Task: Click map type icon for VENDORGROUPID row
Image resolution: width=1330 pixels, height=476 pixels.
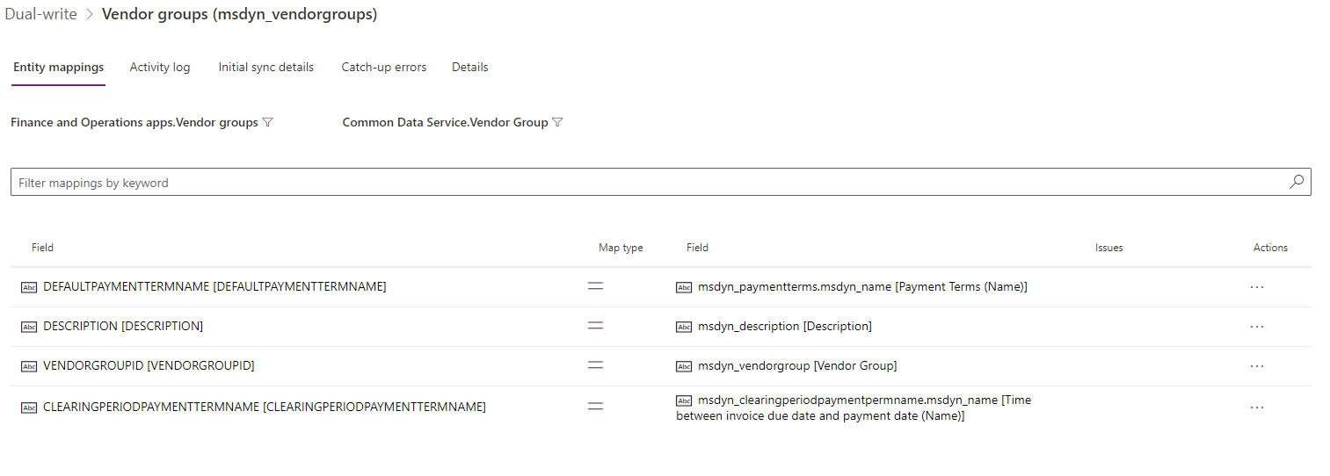Action: [595, 365]
